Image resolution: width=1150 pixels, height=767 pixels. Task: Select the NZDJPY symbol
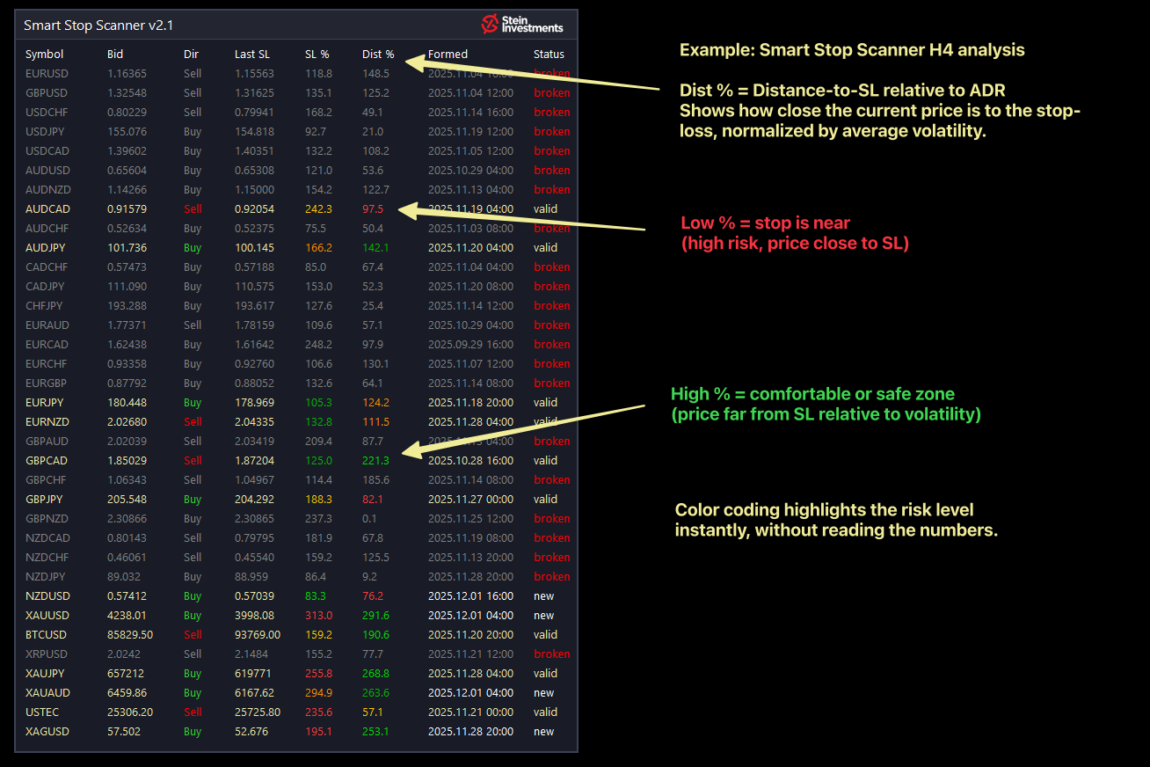46,577
